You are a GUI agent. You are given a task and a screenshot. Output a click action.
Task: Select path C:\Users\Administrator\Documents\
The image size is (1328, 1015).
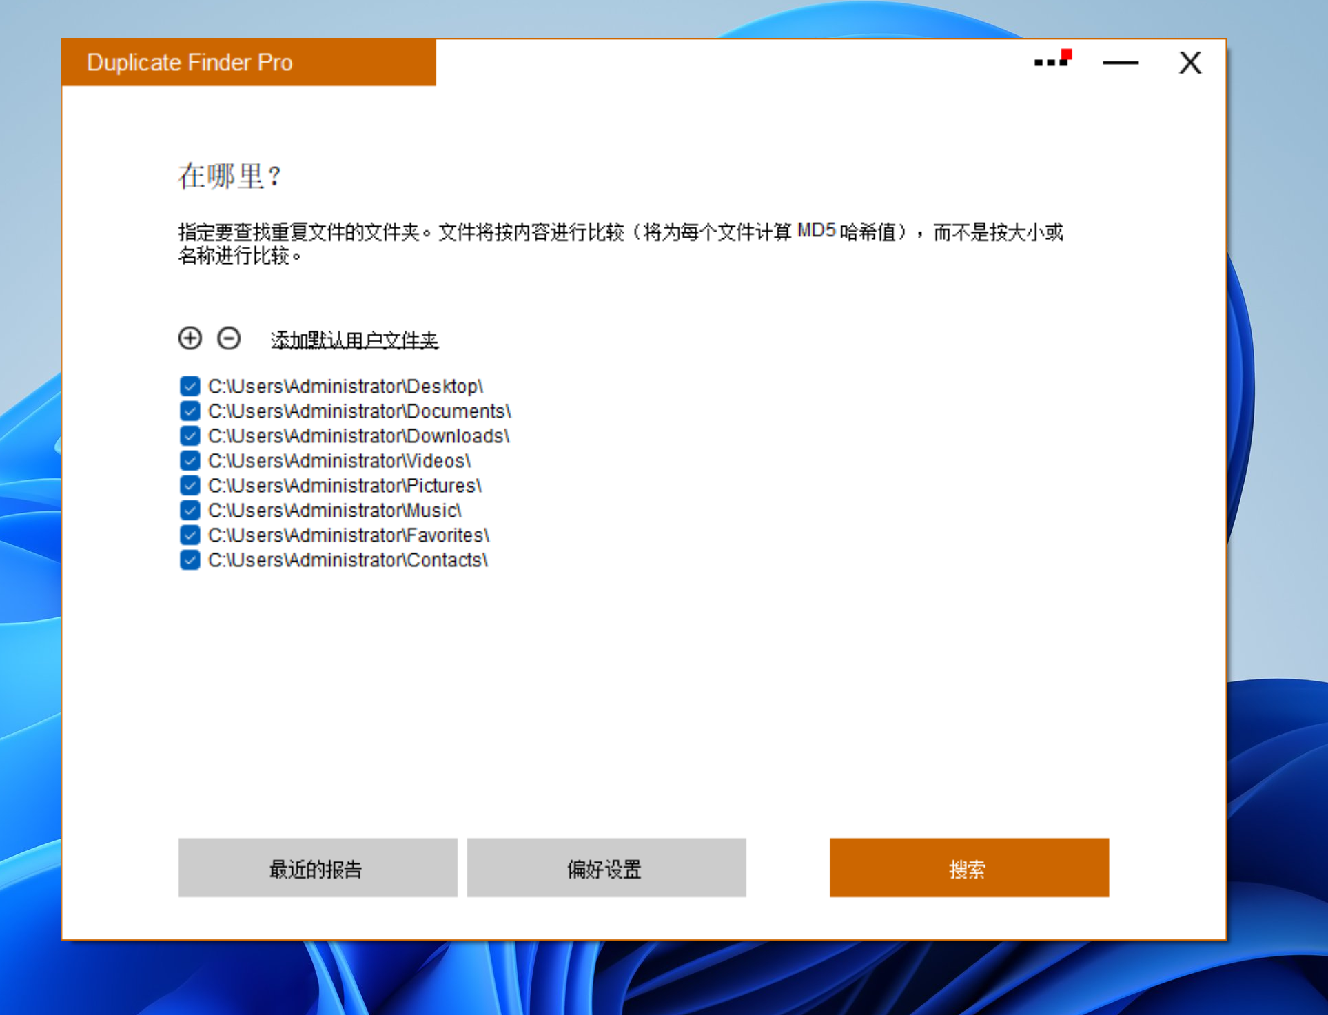(x=359, y=411)
